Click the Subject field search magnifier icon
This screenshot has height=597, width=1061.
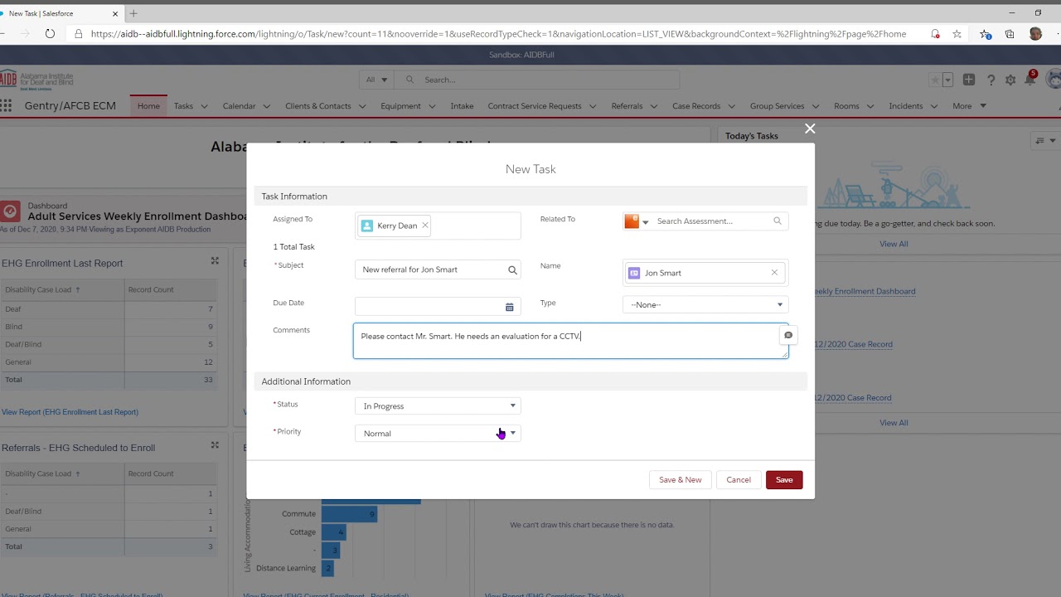point(512,269)
